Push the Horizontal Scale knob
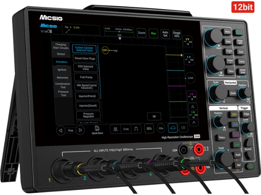 click(x=218, y=93)
